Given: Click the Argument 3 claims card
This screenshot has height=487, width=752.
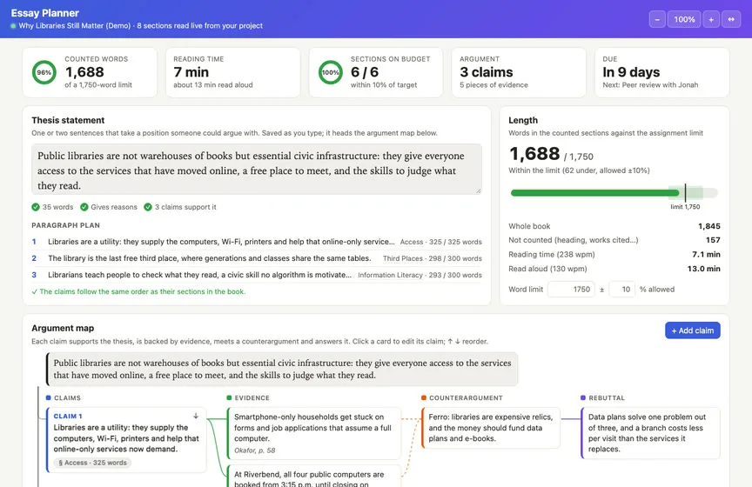Looking at the screenshot, I should (x=519, y=72).
